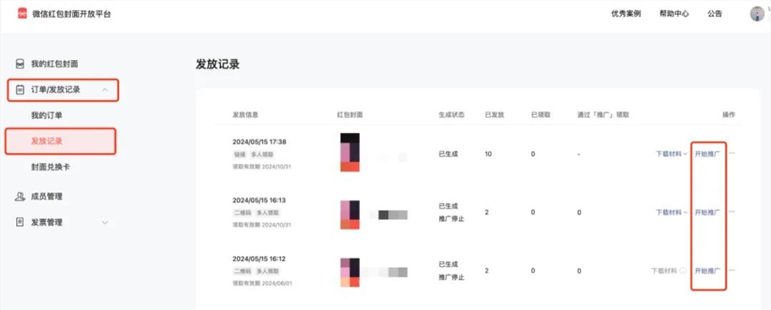
Task: Open more options for 16:13 record
Action: point(732,212)
